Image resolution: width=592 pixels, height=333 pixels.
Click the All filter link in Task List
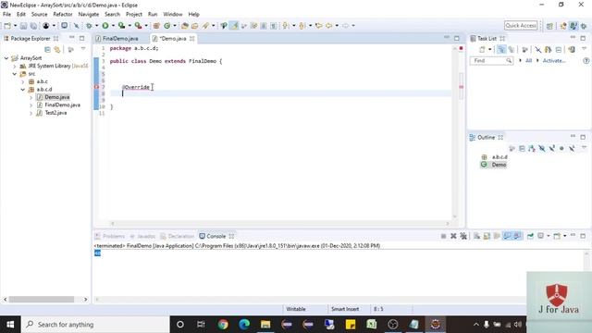(x=528, y=60)
